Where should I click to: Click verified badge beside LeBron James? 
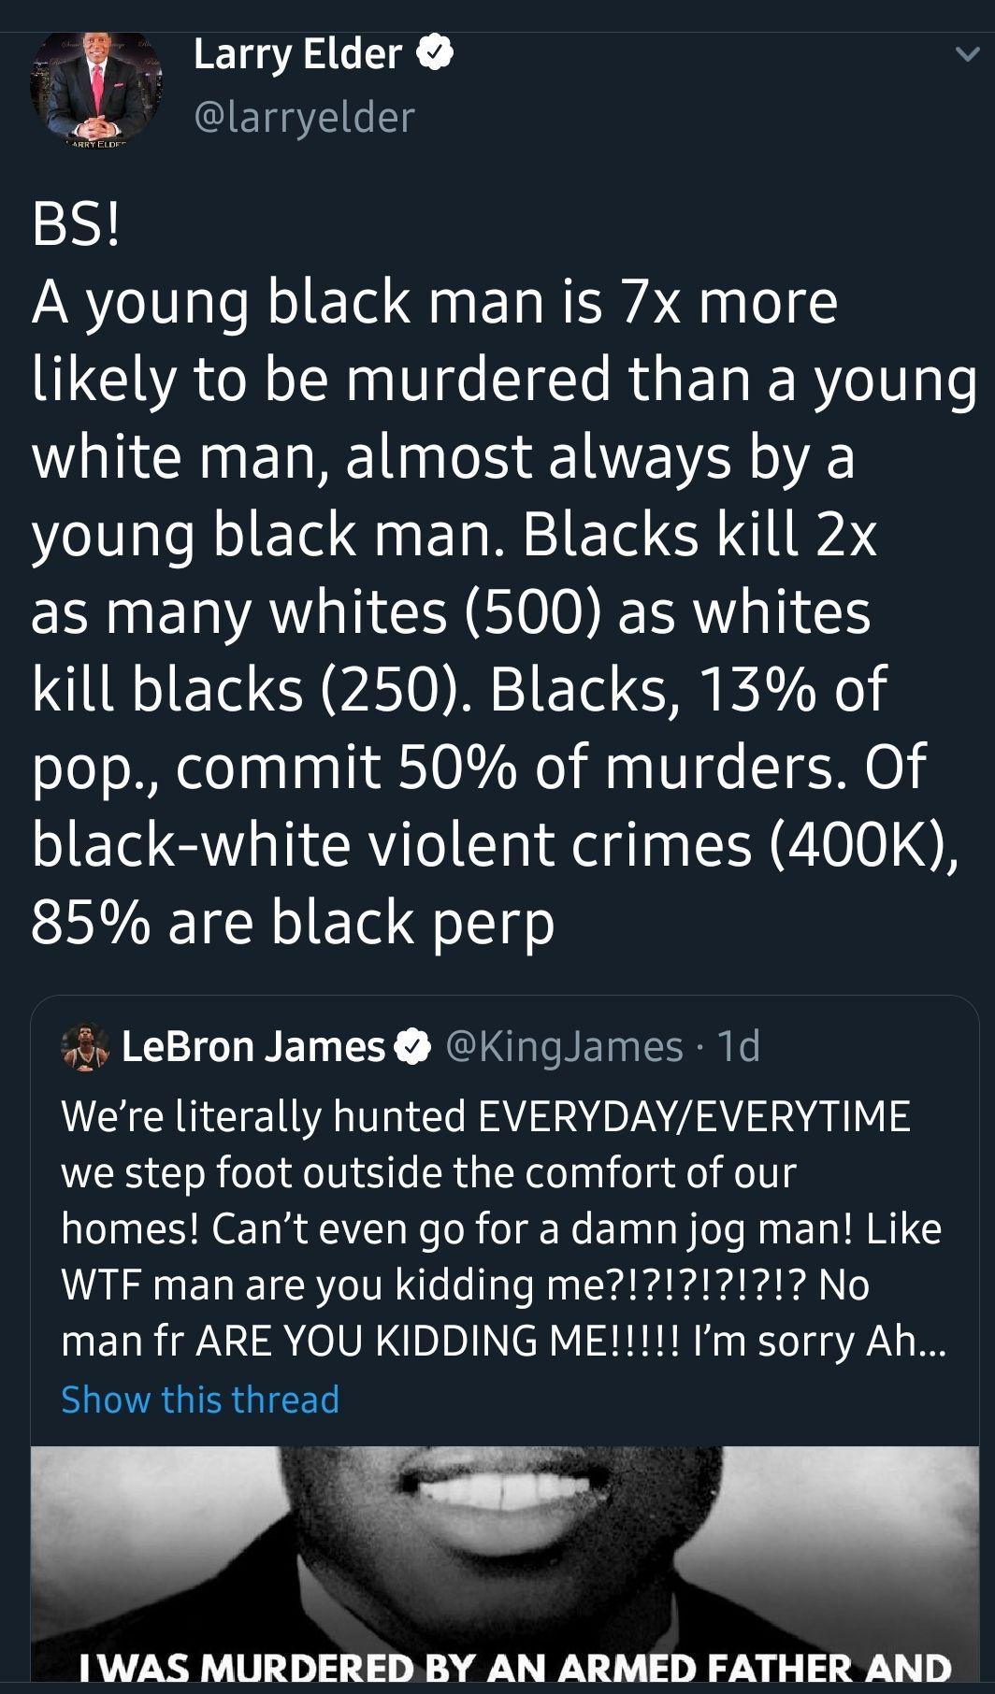coord(412,1047)
